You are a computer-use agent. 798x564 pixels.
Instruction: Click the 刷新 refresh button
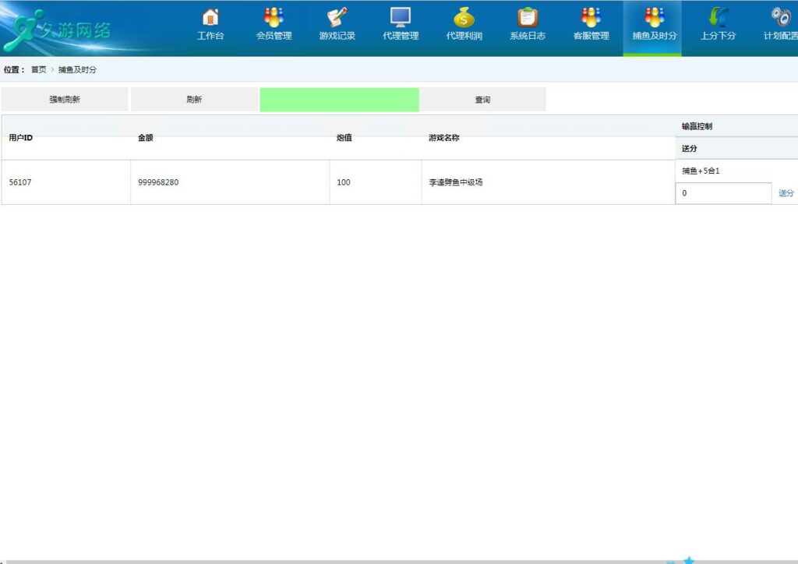click(194, 100)
